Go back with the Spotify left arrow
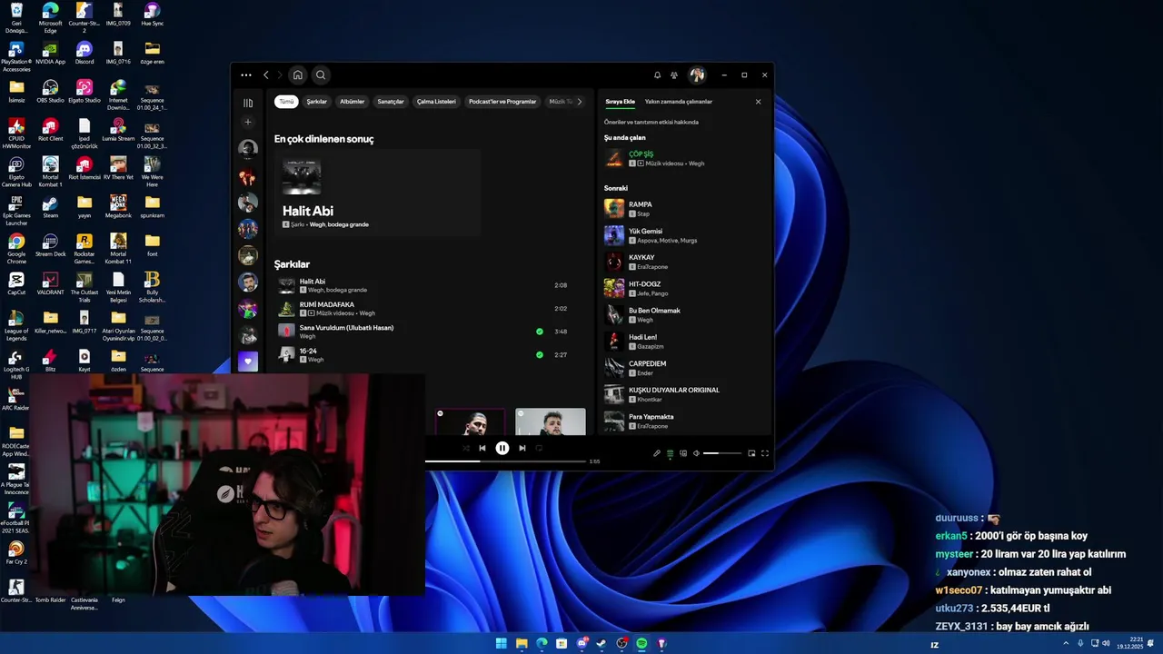Viewport: 1163px width, 654px height. 266,75
